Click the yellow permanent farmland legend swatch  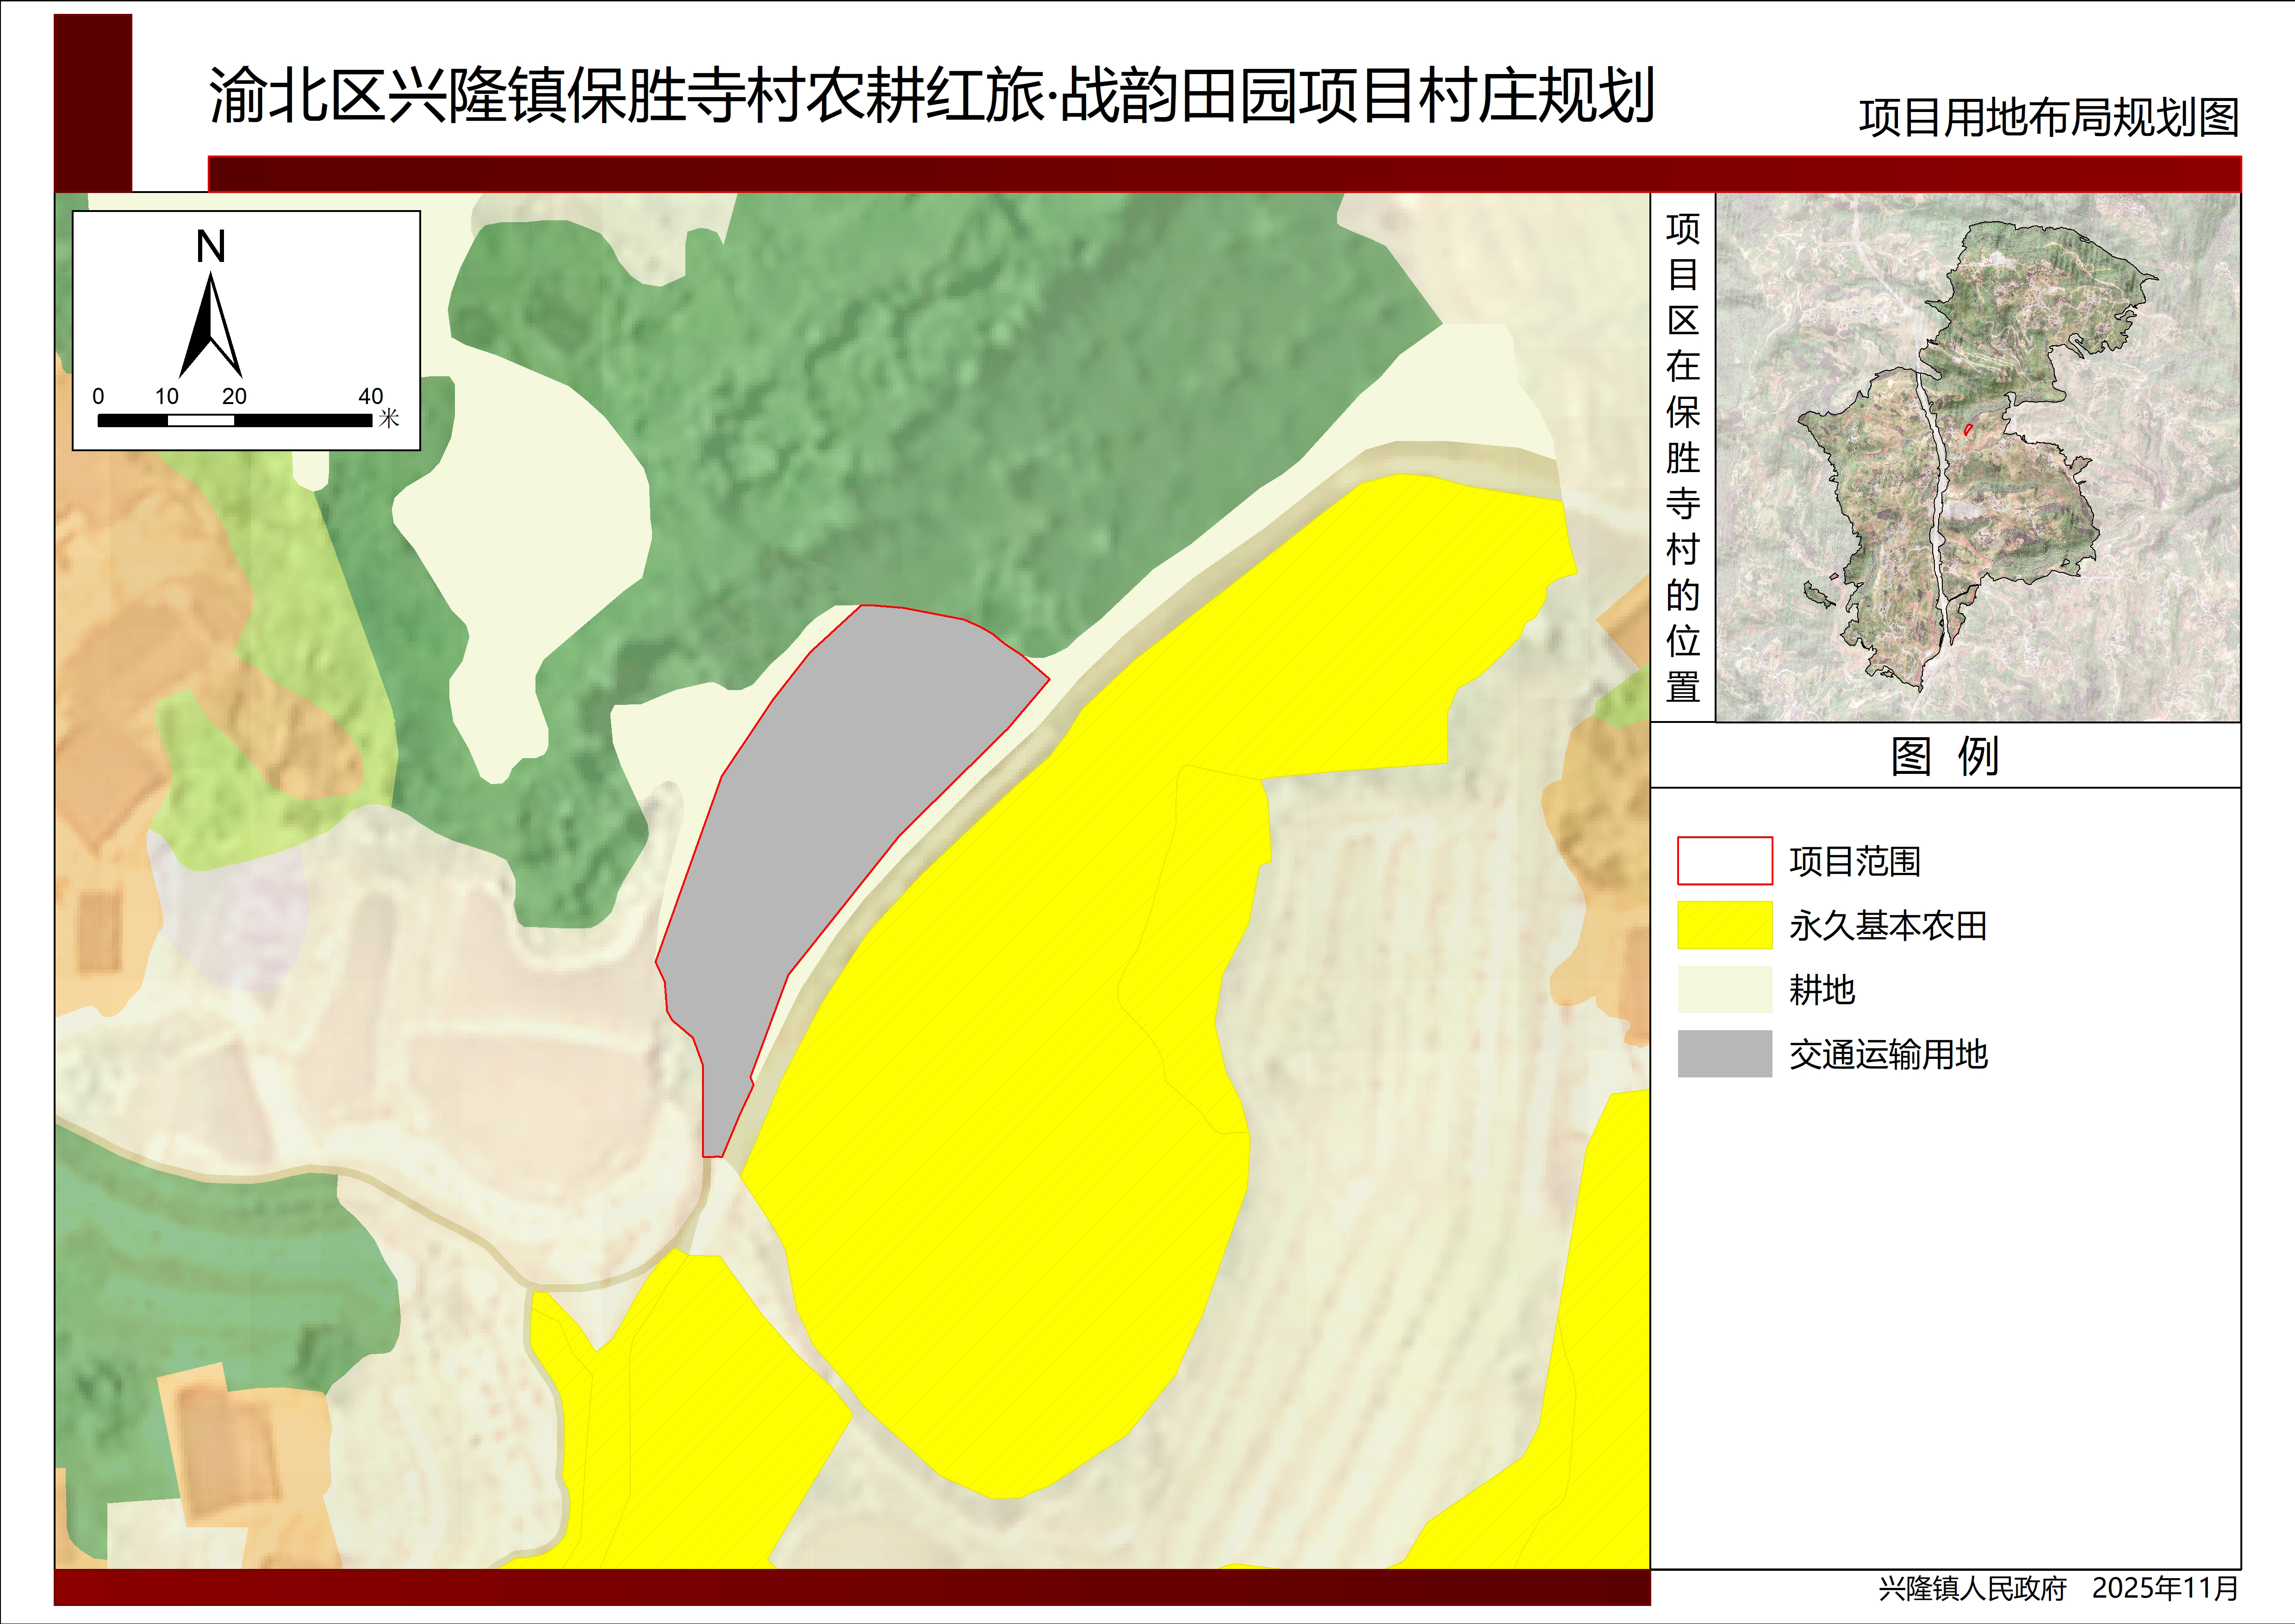tap(1724, 925)
